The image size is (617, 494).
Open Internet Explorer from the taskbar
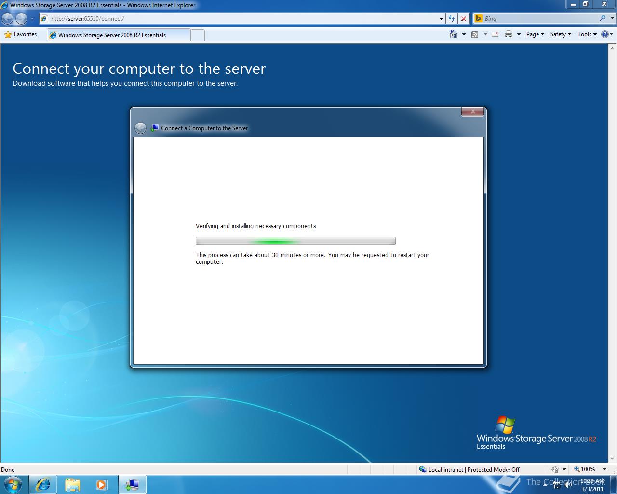[43, 484]
